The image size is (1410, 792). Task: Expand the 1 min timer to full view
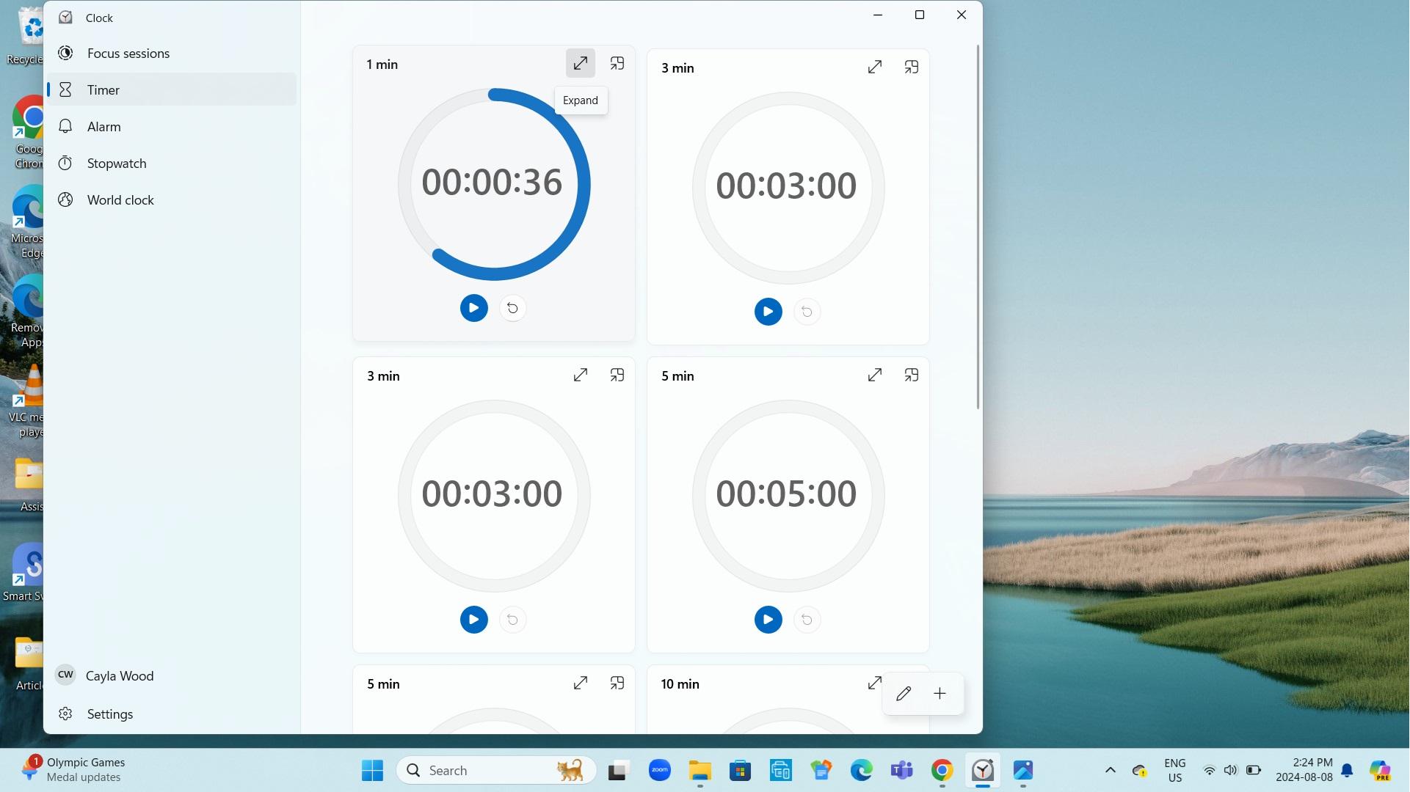click(x=579, y=63)
